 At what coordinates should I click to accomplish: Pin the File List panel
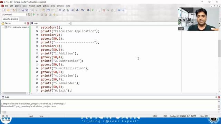[25, 23]
